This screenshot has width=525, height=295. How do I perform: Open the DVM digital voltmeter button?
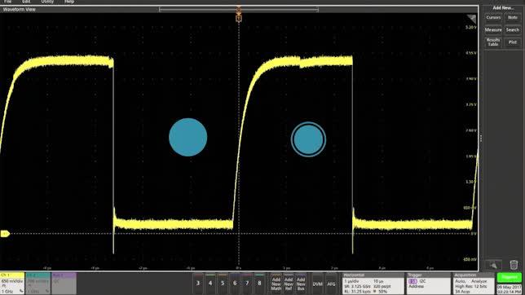(x=317, y=284)
